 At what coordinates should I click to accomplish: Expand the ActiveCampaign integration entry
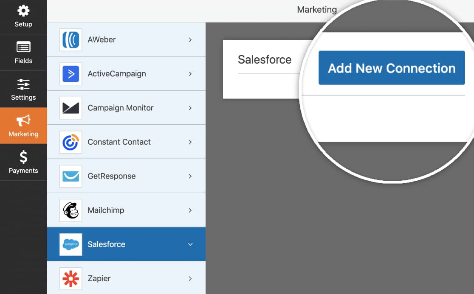pos(190,73)
